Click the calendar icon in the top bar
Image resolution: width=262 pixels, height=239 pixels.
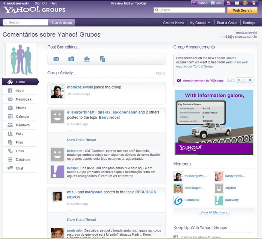(x=237, y=3)
